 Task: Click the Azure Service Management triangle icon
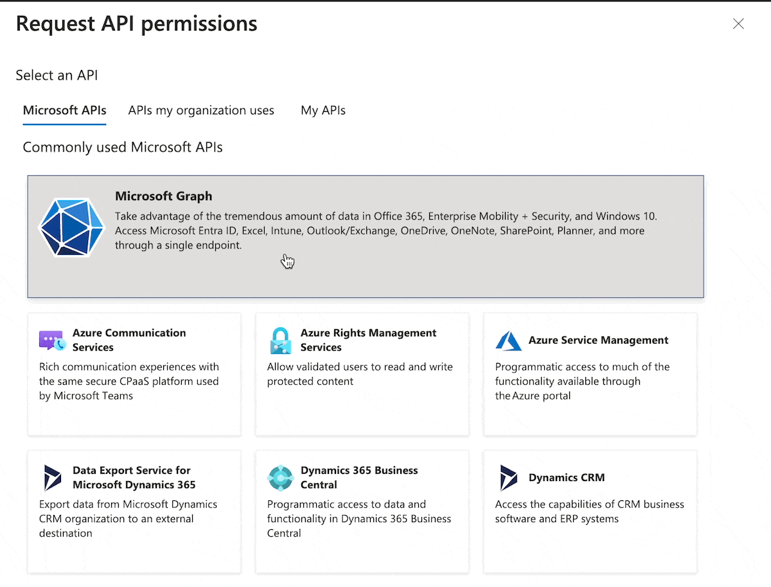(508, 340)
